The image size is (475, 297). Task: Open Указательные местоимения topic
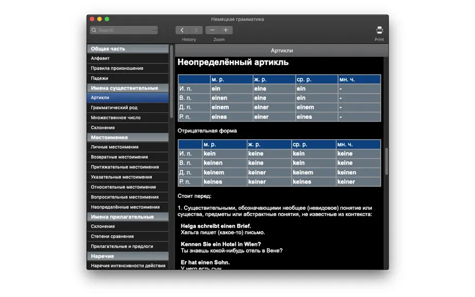(128, 177)
